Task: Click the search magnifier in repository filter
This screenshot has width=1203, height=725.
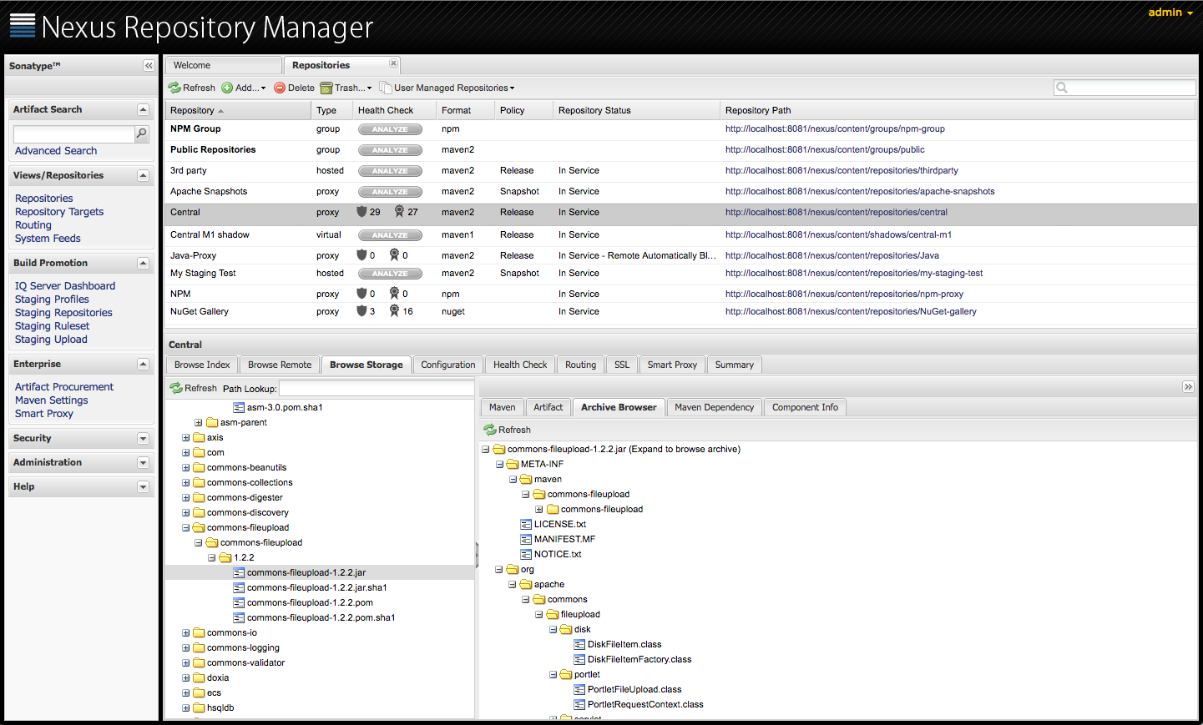Action: point(1062,88)
